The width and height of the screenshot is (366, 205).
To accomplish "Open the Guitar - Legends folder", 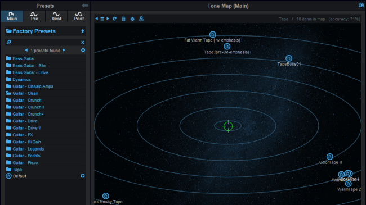I will [x=25, y=149].
